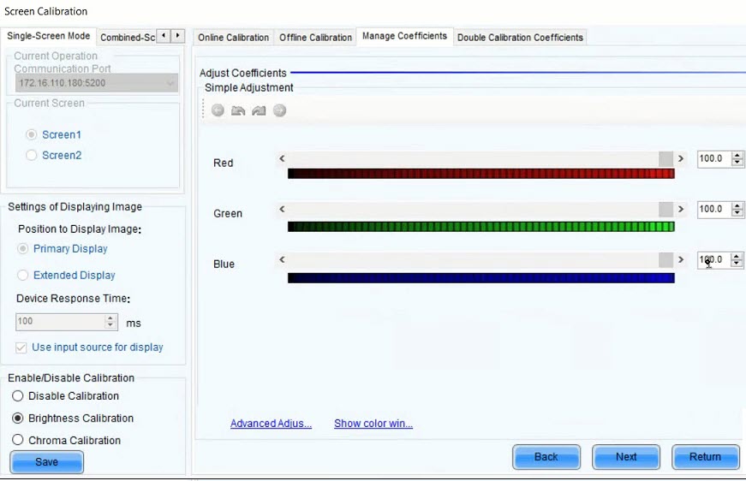Click the Blue value input field
The width and height of the screenshot is (746, 481).
click(x=713, y=260)
